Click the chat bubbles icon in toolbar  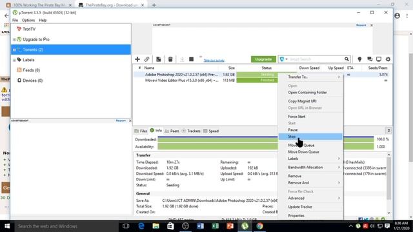pyautogui.click(x=370, y=59)
